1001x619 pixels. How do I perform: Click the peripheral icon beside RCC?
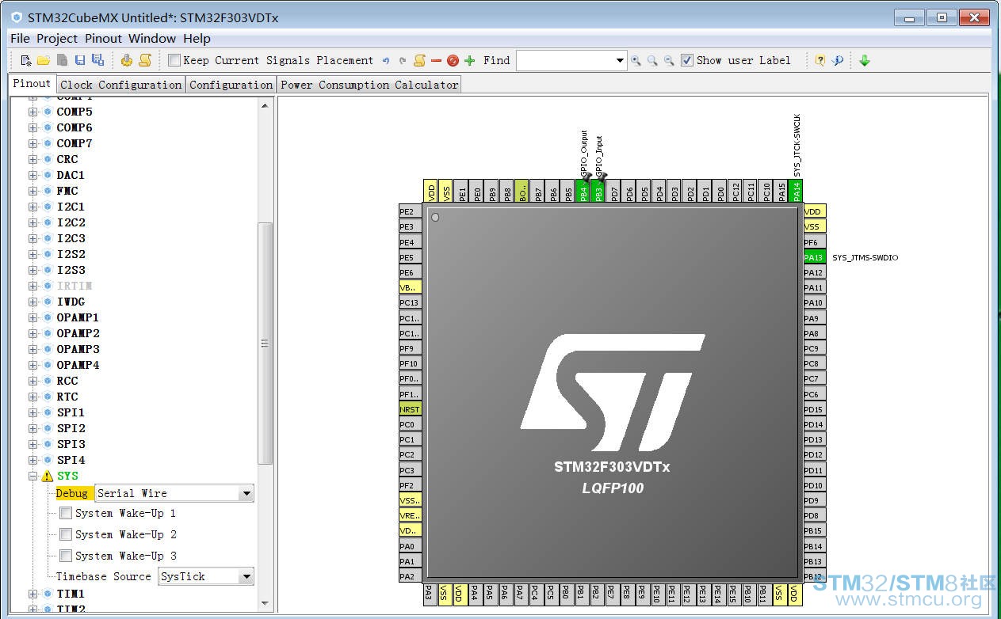[x=48, y=381]
